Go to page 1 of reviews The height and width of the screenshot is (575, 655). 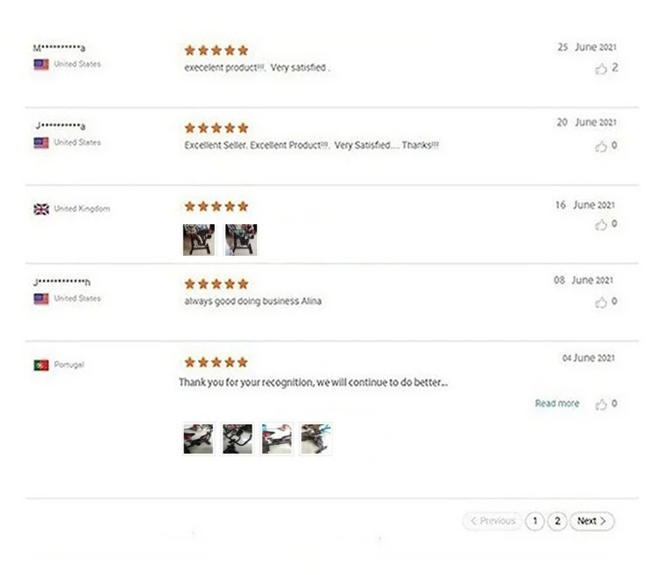[x=534, y=521]
